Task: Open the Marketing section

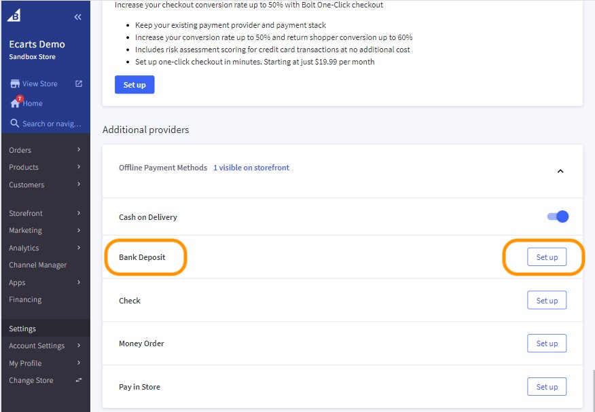Action: pyautogui.click(x=25, y=230)
